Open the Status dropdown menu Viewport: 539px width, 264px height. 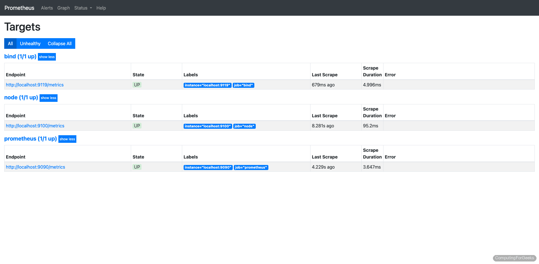pos(83,8)
